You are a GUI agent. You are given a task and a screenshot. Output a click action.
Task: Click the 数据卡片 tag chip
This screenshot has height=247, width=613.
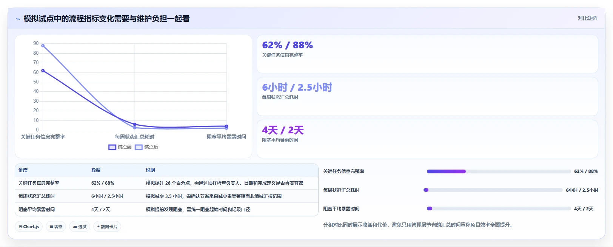(107, 227)
